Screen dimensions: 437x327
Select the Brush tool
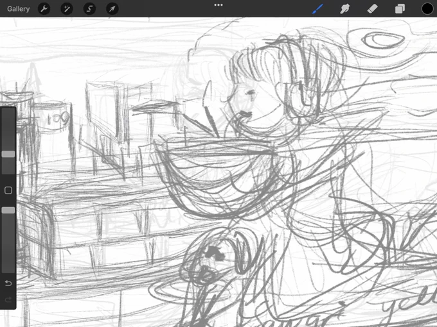tap(318, 9)
